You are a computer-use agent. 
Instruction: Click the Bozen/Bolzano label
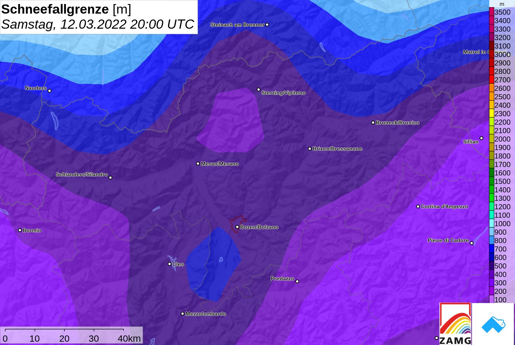[259, 227]
